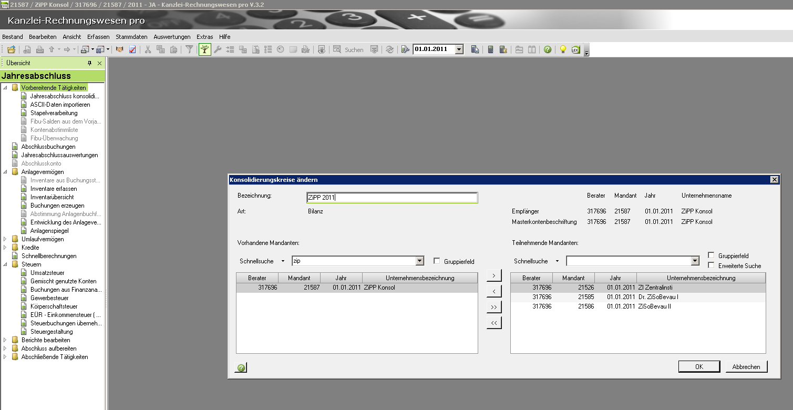Toggle the tree view icon in toolbar
This screenshot has height=410, width=793.
tap(204, 49)
